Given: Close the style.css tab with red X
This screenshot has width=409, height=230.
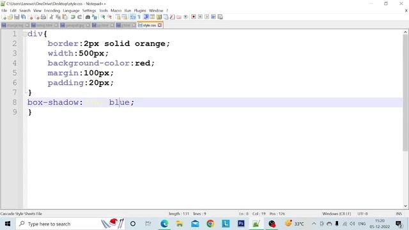Looking at the screenshot, I should (160, 26).
